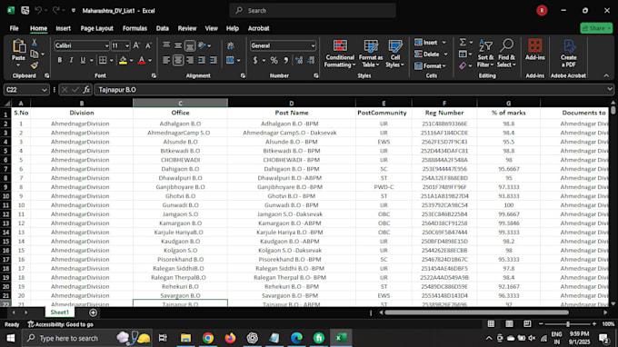Screen dimensions: 618x347
Task: Decrease decimal places
Action: tap(312, 60)
